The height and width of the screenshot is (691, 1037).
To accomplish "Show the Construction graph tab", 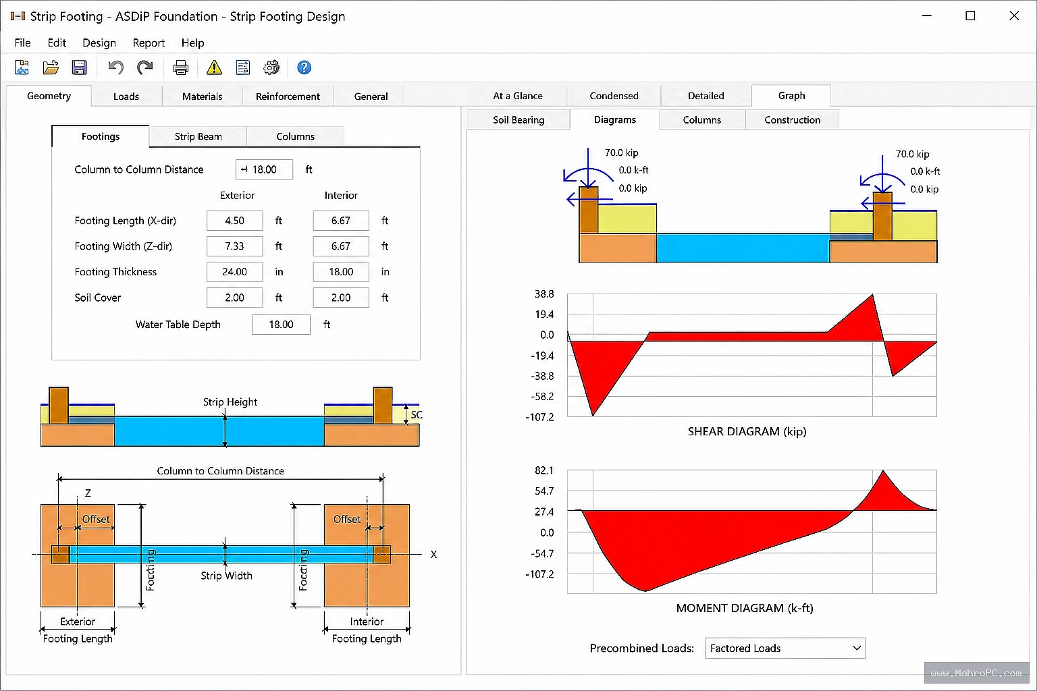I will point(793,120).
